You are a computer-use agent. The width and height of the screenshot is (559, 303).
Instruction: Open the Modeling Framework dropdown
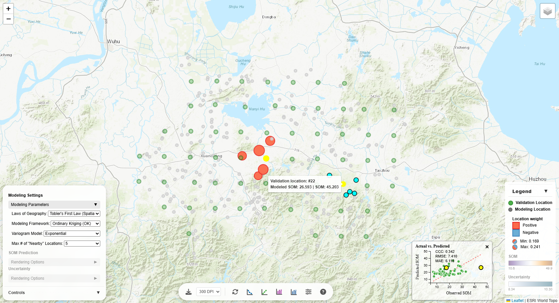(x=76, y=224)
